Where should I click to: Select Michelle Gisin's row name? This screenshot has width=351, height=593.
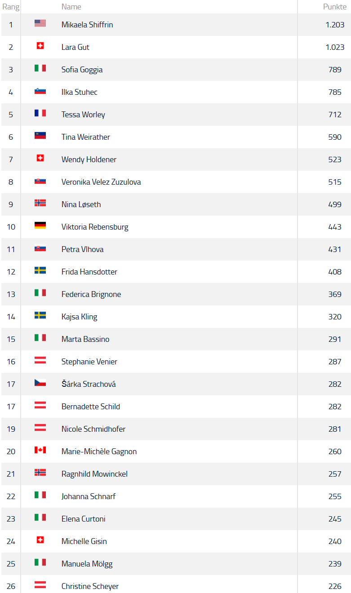pos(84,541)
